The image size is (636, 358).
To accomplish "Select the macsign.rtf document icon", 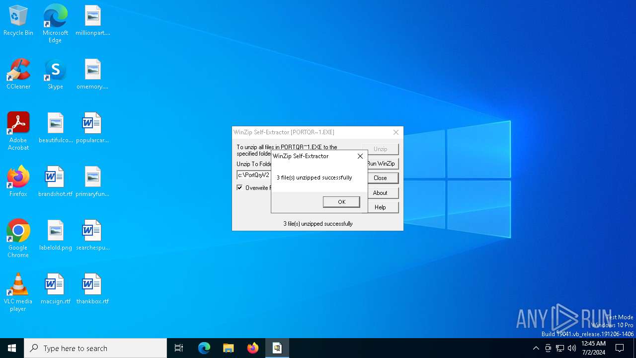I will 55,289.
